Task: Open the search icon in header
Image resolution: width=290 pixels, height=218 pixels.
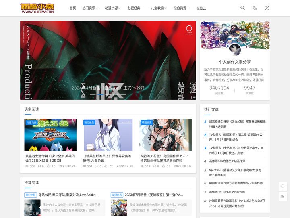Action: tap(242, 8)
